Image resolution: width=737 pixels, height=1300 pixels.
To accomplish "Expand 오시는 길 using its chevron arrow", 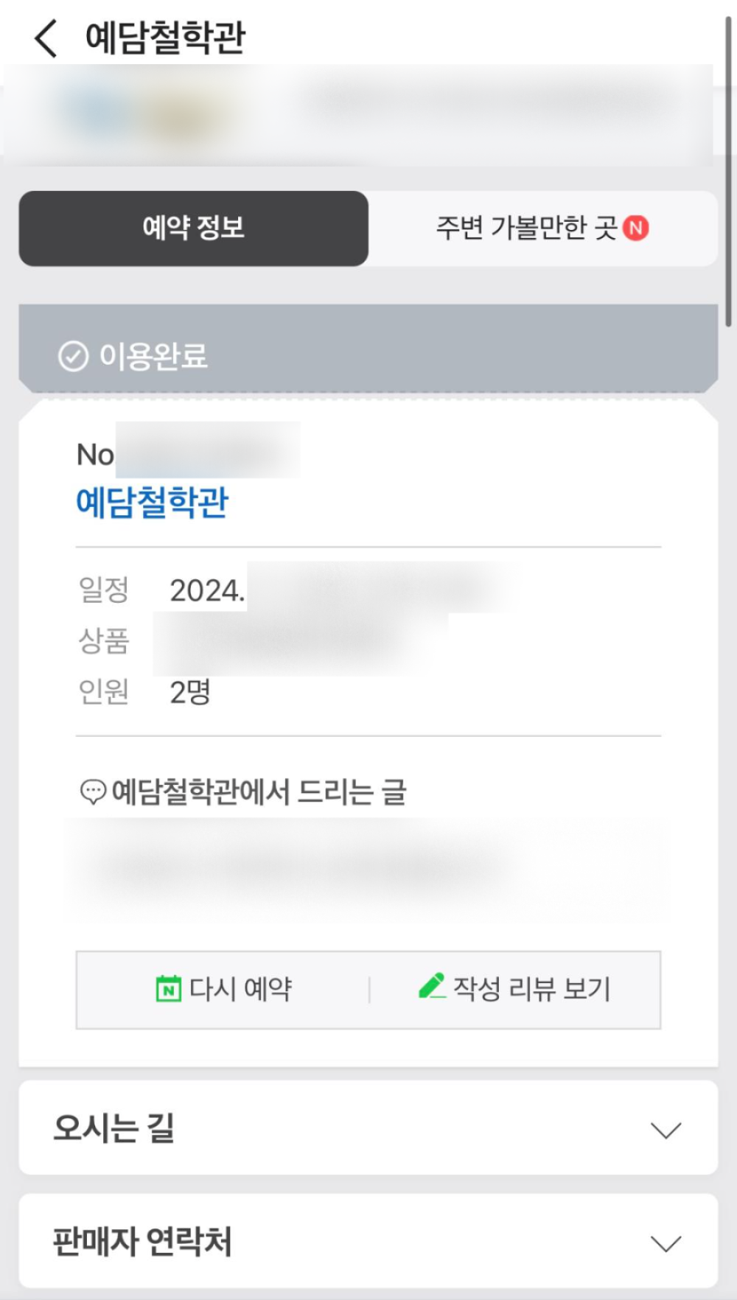I will [666, 1130].
